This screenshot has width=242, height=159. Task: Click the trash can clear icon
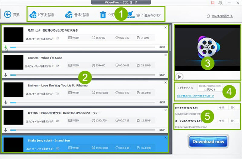(x=103, y=15)
